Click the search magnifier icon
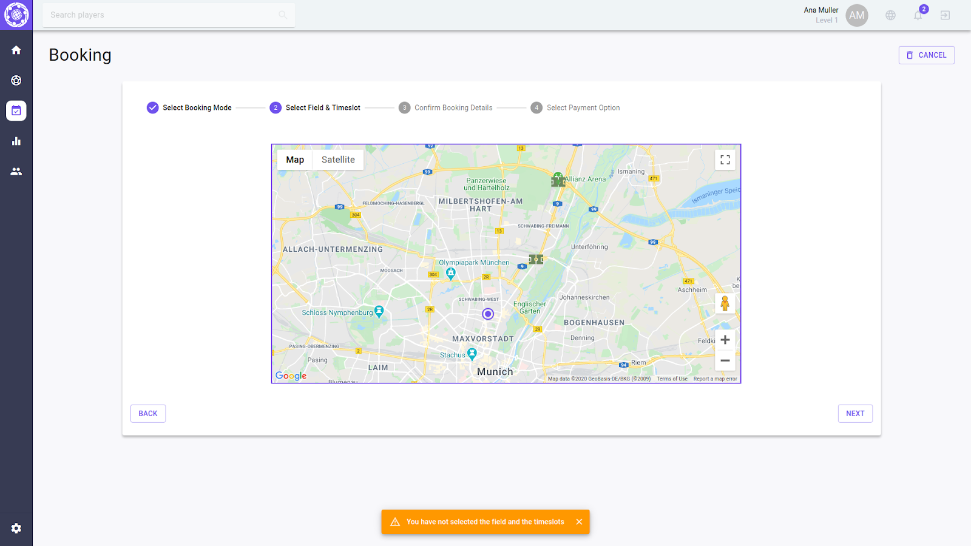 pos(283,15)
